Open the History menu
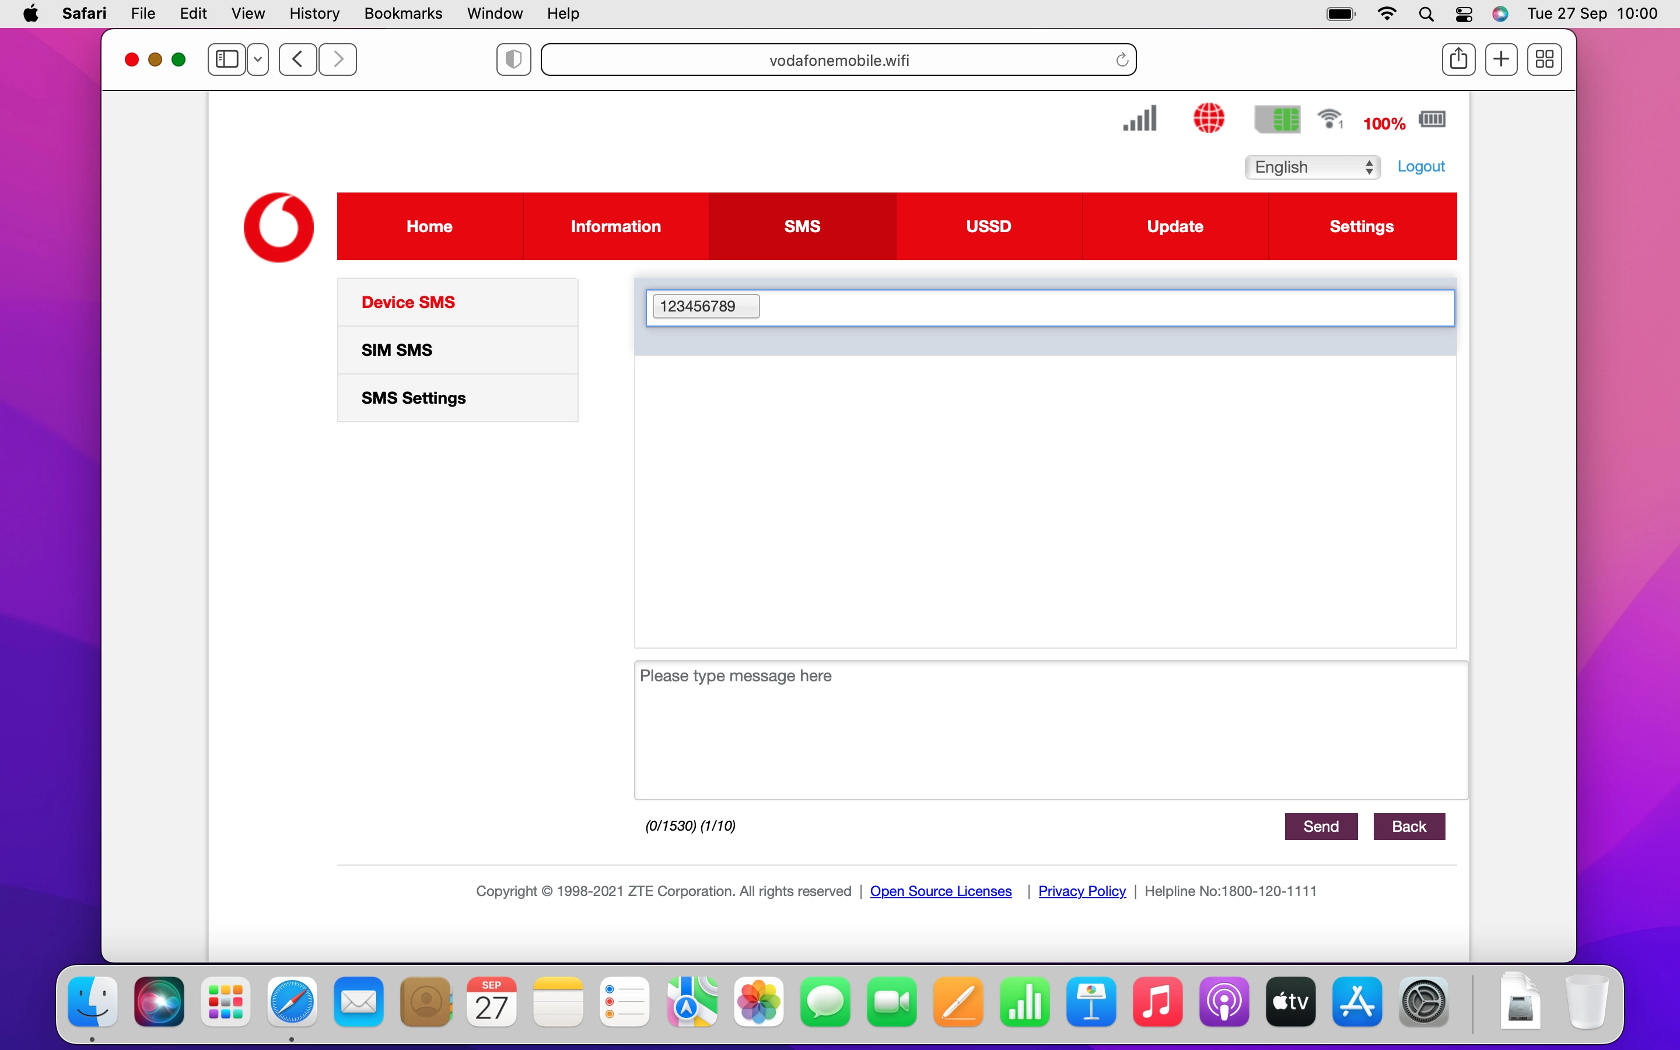1680x1050 pixels. tap(314, 13)
